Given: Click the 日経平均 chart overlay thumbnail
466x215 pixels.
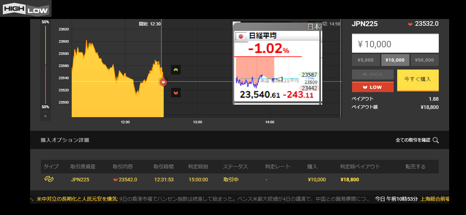Looking at the screenshot, I should [277, 63].
